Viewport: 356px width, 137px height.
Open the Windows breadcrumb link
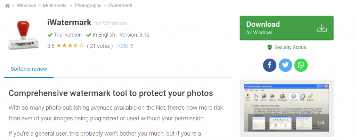26,6
